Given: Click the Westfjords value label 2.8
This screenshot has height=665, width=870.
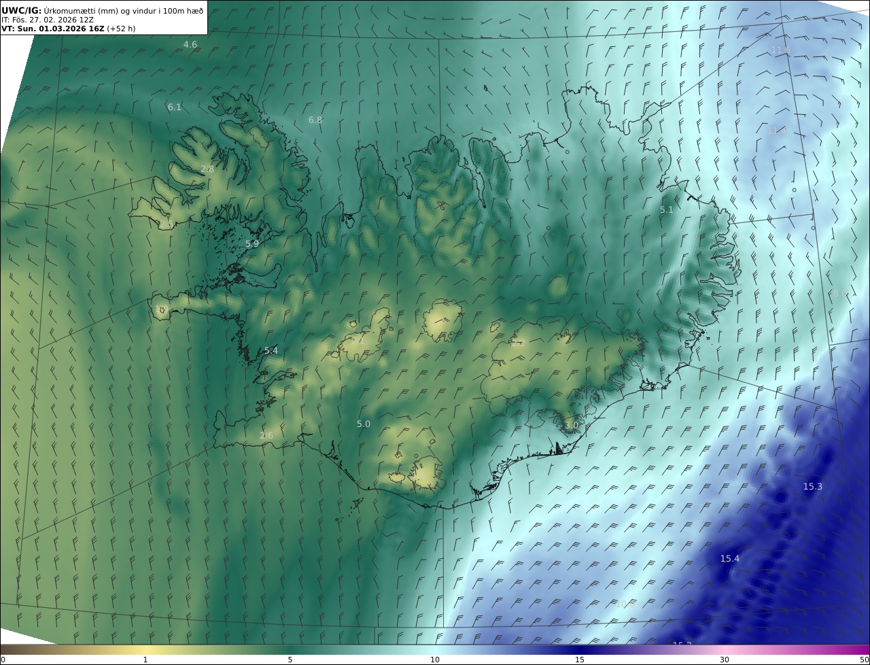Looking at the screenshot, I should point(207,169).
